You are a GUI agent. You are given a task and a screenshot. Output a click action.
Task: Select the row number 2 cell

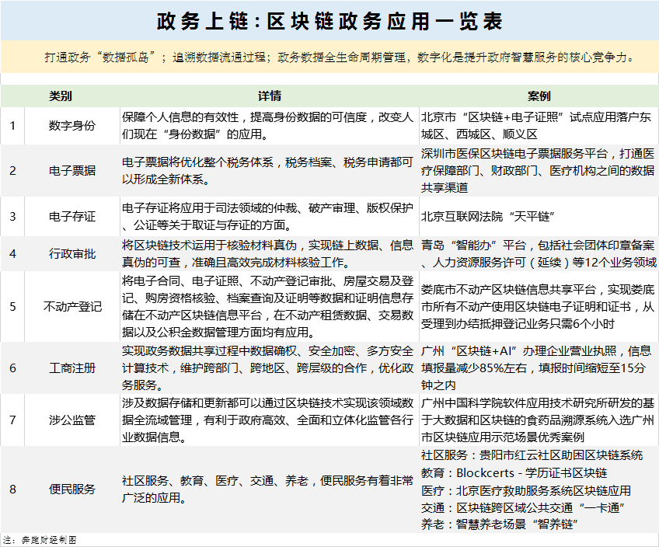12,171
